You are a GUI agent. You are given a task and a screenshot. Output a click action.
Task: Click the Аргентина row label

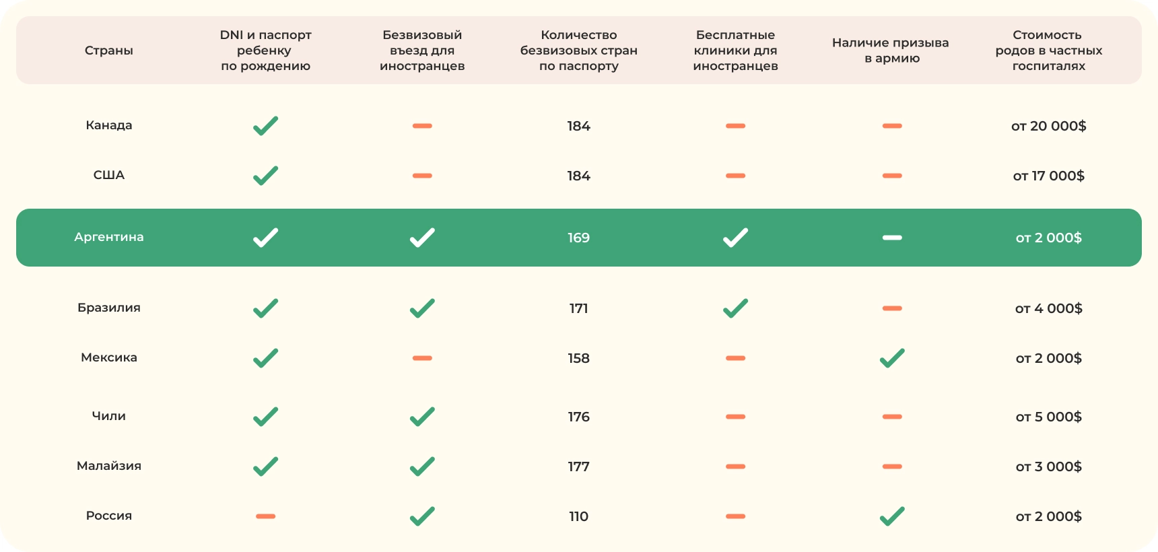pos(109,237)
